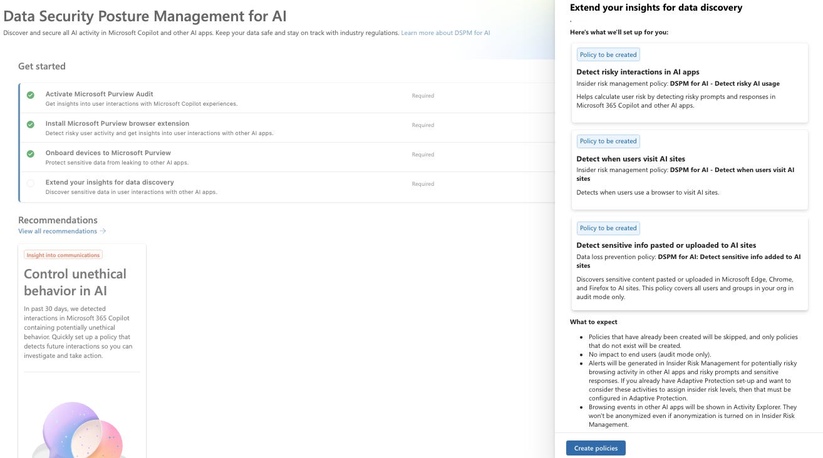Viewport: 823px width, 458px height.
Task: Open Learn more about DSPM for AI link
Action: 445,33
